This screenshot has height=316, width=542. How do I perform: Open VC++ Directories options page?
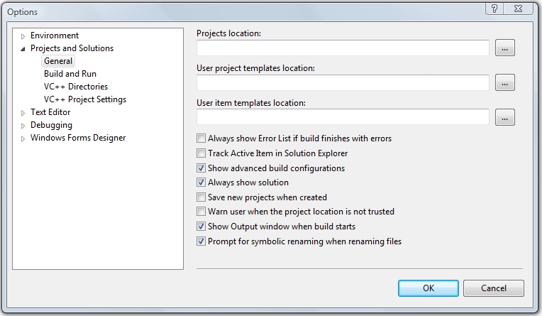76,87
